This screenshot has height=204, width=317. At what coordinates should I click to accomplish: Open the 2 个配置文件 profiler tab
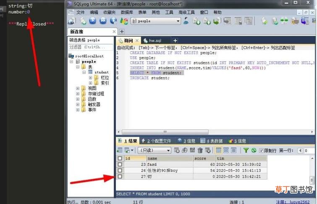coord(157,141)
